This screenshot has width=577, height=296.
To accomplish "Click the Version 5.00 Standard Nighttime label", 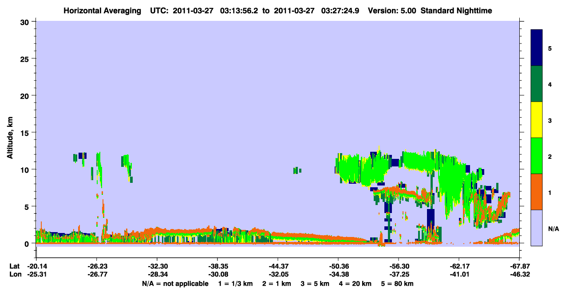I will coord(430,10).
